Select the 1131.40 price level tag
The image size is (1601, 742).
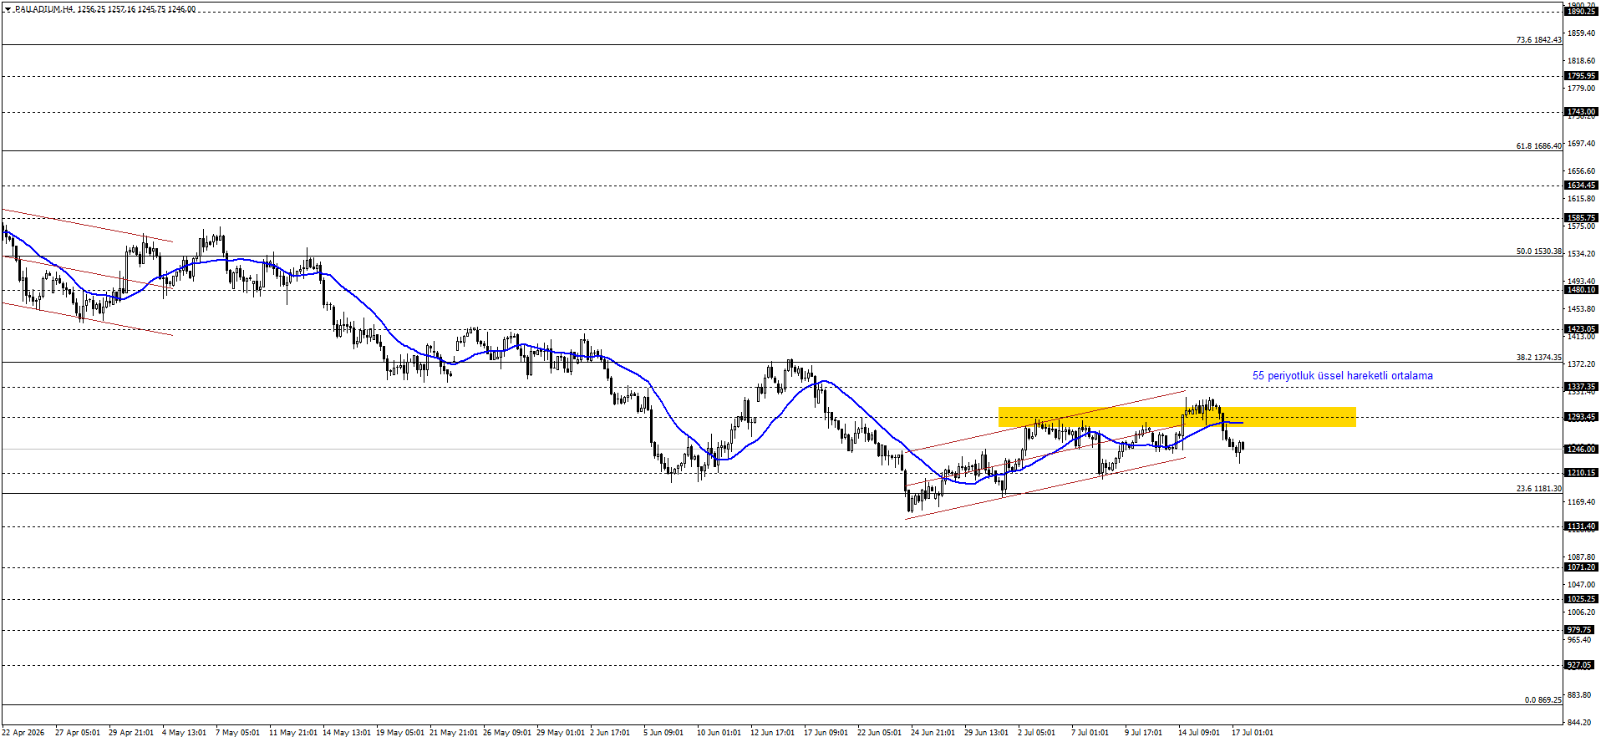1581,527
